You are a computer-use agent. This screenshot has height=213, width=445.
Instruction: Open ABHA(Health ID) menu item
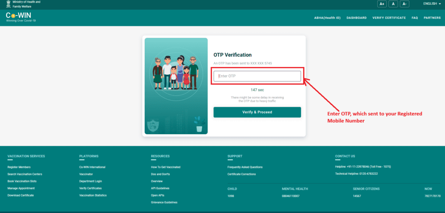pos(327,18)
